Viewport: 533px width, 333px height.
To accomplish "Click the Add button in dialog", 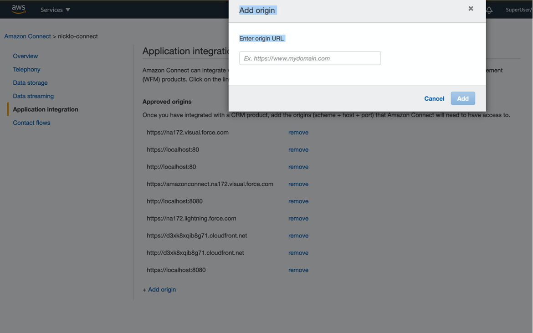I will (463, 98).
